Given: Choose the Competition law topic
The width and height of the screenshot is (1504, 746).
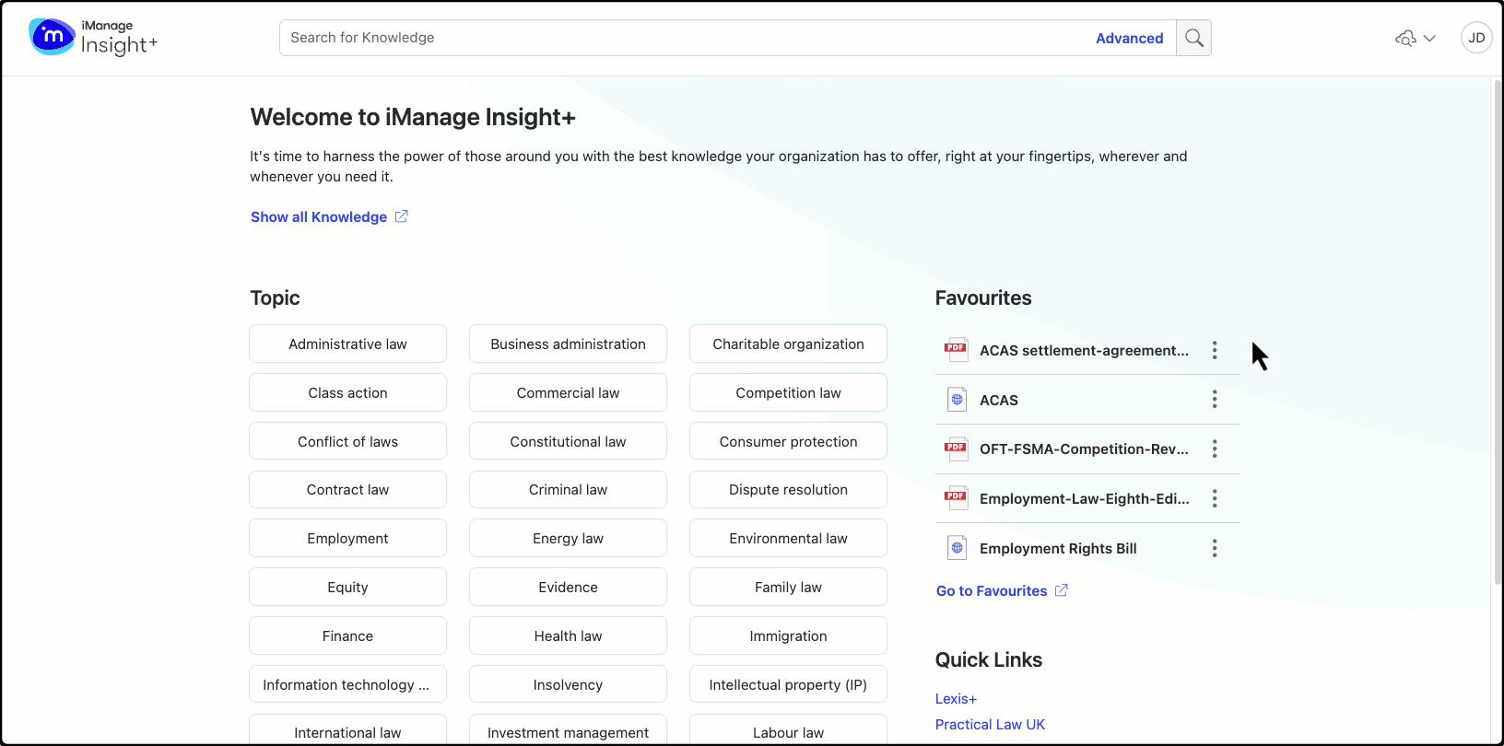Looking at the screenshot, I should coord(788,392).
